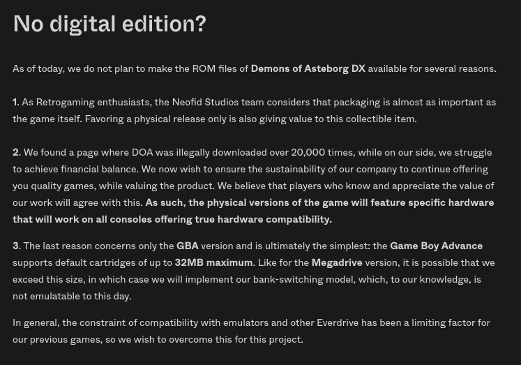Click the bold 'GBA' word
Image resolution: width=521 pixels, height=365 pixels.
(188, 246)
